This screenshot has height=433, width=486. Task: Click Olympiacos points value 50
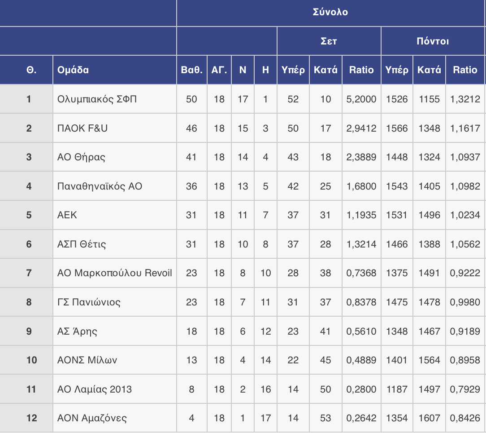coord(191,99)
